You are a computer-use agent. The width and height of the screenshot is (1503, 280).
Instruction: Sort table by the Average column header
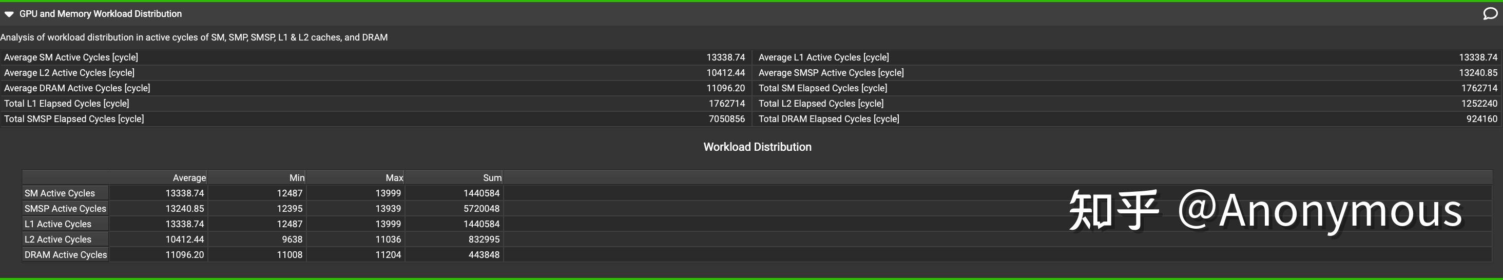(x=189, y=178)
